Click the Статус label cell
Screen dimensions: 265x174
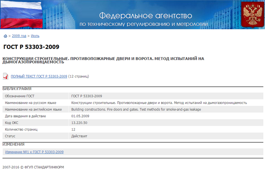pos(35,136)
